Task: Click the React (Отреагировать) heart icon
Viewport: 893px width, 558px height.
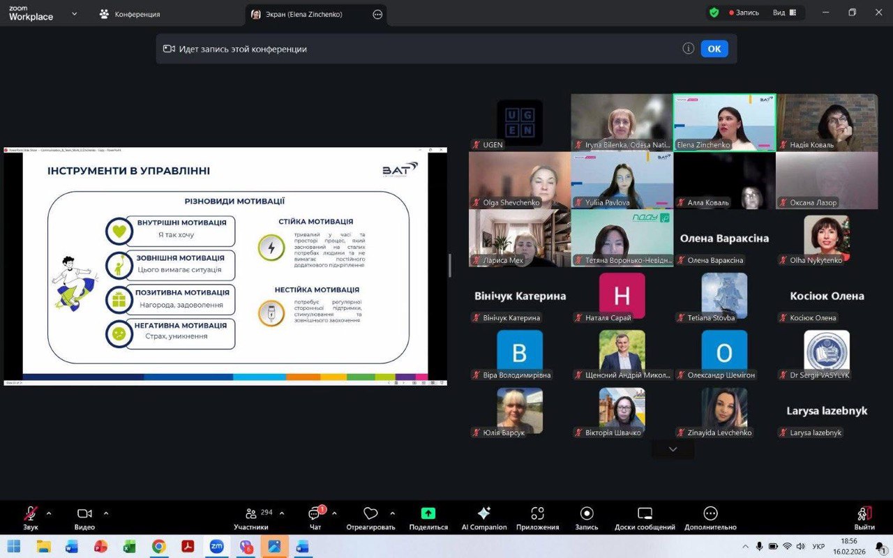Action: pyautogui.click(x=370, y=514)
